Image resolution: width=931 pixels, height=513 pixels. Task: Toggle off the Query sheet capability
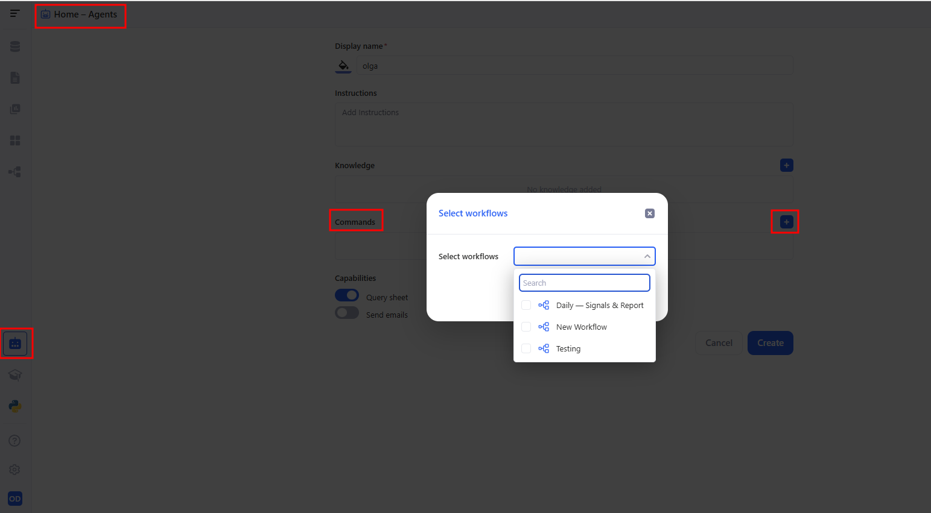click(x=346, y=295)
